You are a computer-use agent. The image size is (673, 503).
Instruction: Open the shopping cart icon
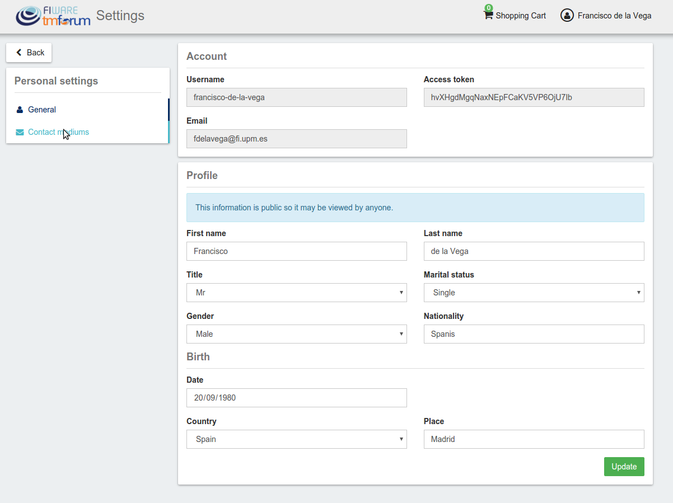click(x=488, y=15)
